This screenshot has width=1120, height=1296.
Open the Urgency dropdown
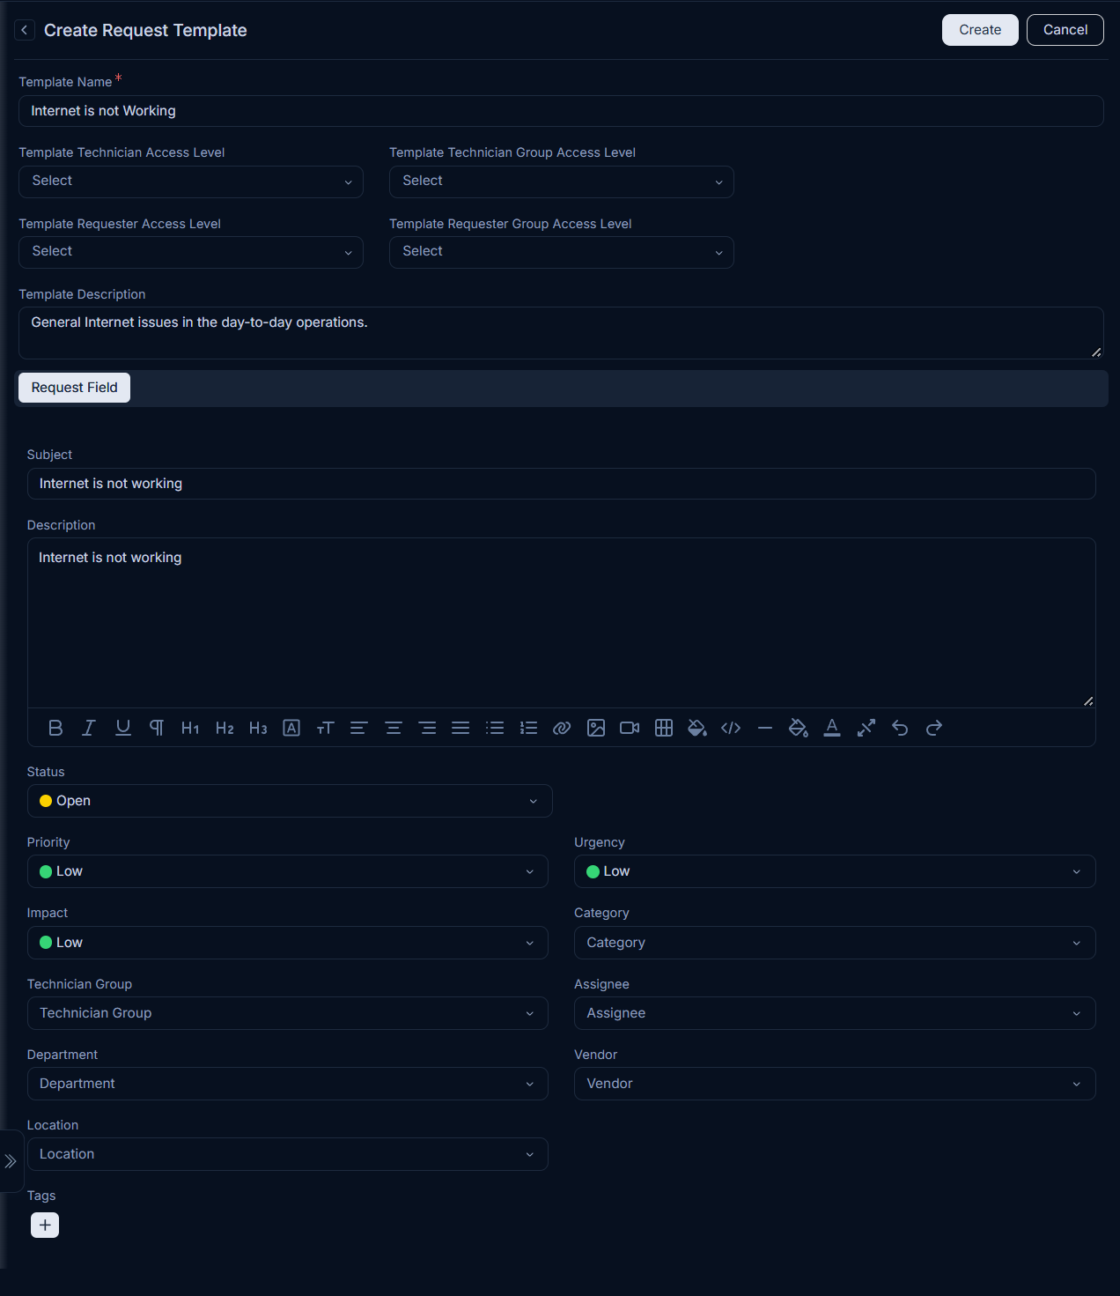pyautogui.click(x=835, y=871)
